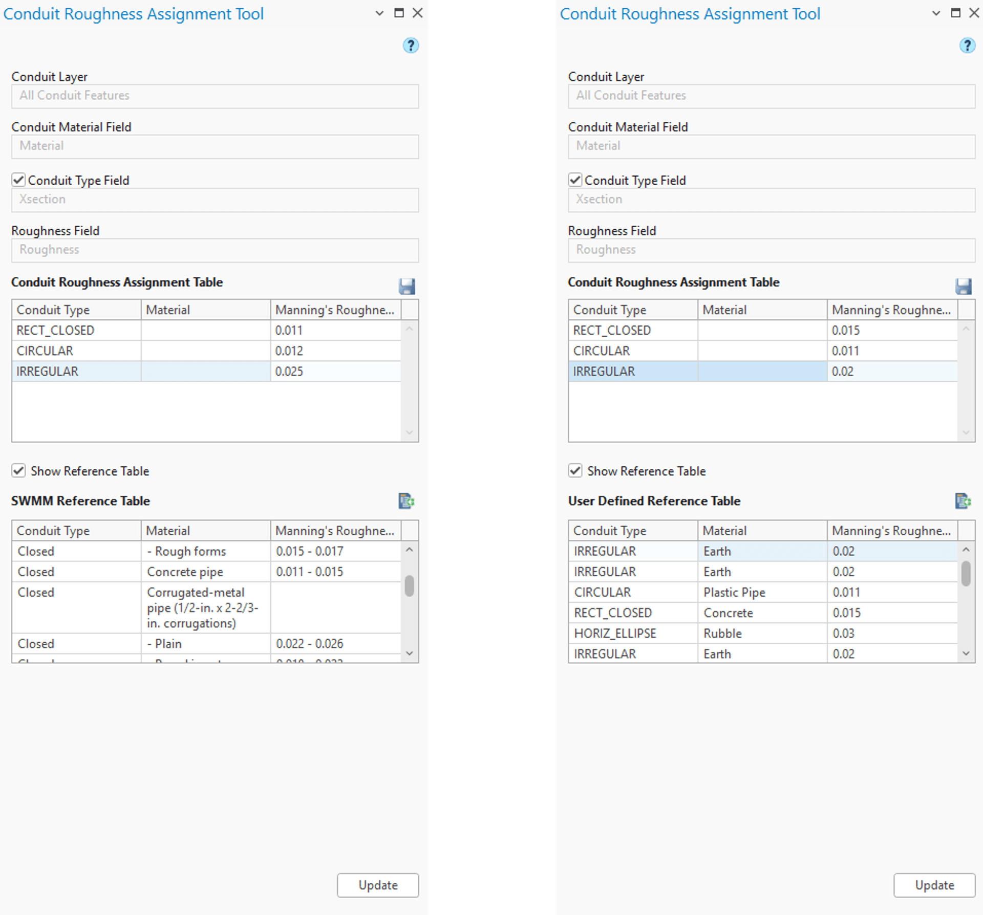983x915 pixels.
Task: Toggle Show Reference Table on the left panel
Action: pyautogui.click(x=18, y=470)
